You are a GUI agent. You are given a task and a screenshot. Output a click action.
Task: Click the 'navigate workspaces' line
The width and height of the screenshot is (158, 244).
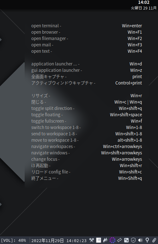(x=53, y=146)
